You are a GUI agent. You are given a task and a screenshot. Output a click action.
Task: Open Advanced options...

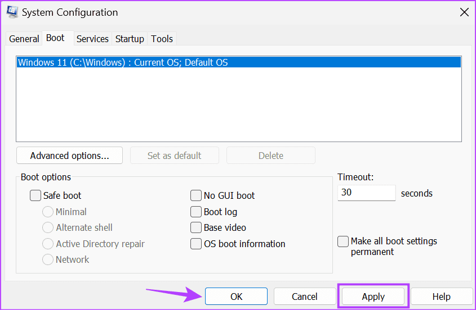[x=69, y=156]
